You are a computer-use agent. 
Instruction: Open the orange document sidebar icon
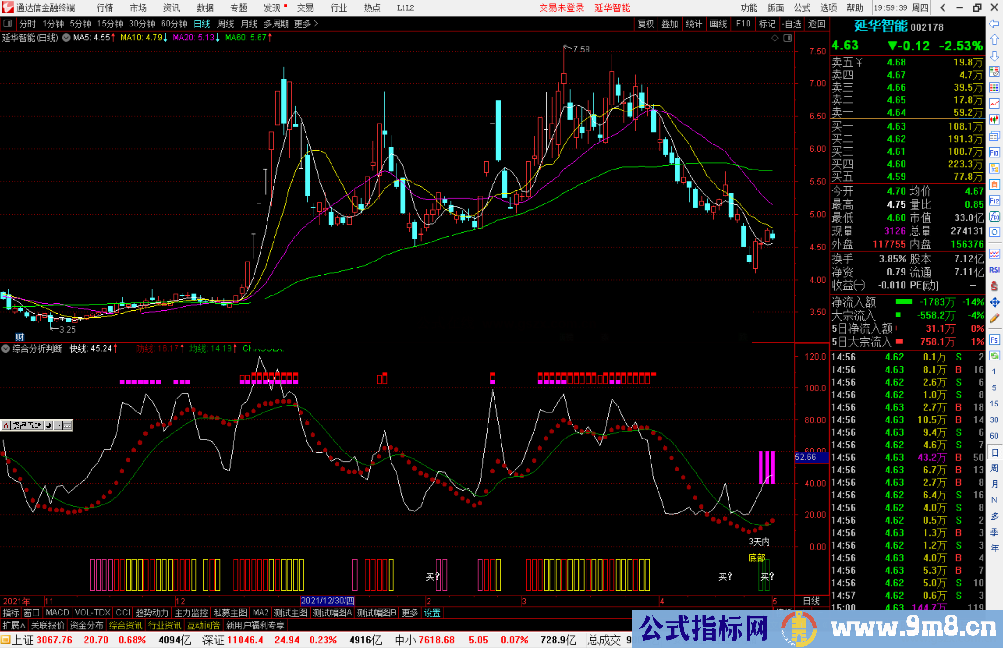(x=994, y=184)
